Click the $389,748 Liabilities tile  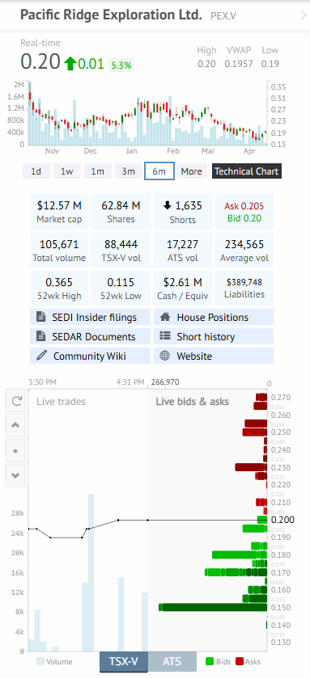244,289
